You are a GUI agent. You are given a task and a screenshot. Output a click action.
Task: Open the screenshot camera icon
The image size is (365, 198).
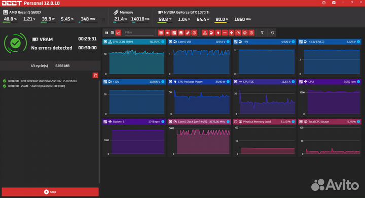click(334, 3)
